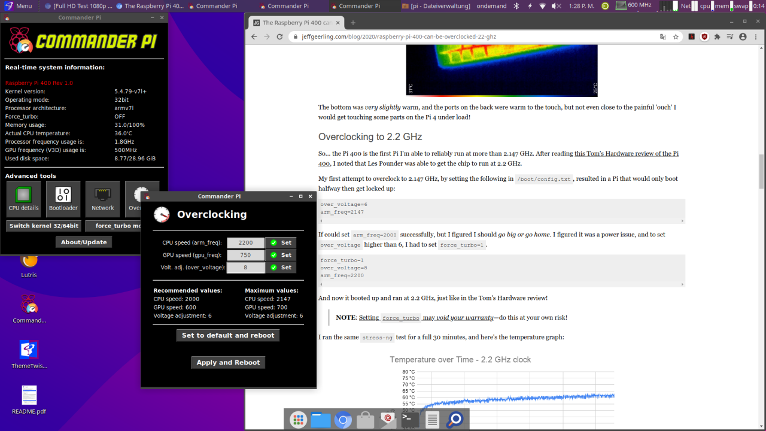Go back in the browser
The width and height of the screenshot is (766, 431).
(254, 37)
